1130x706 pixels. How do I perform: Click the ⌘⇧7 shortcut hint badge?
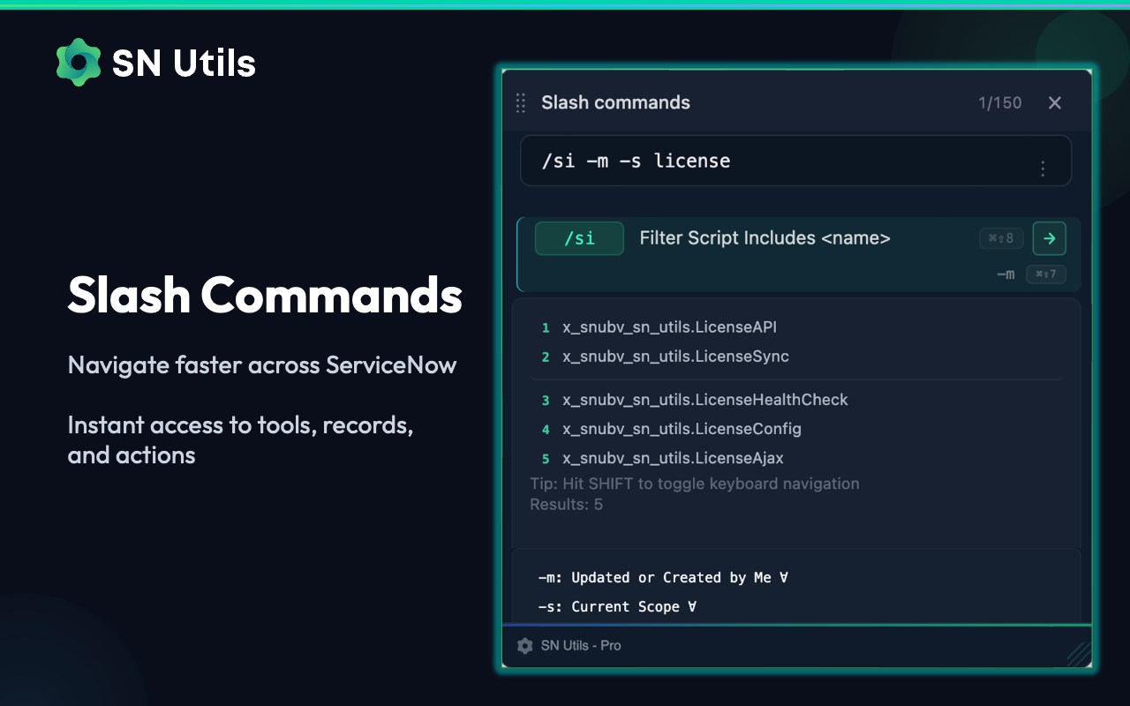[1045, 274]
